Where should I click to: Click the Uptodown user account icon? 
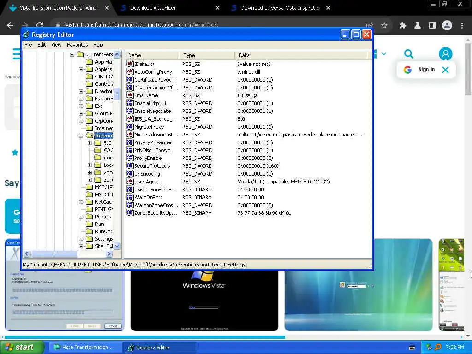[446, 54]
